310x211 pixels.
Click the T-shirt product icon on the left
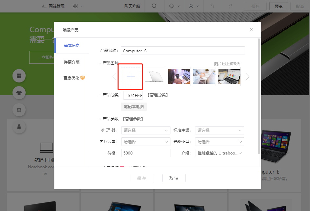click(19, 93)
